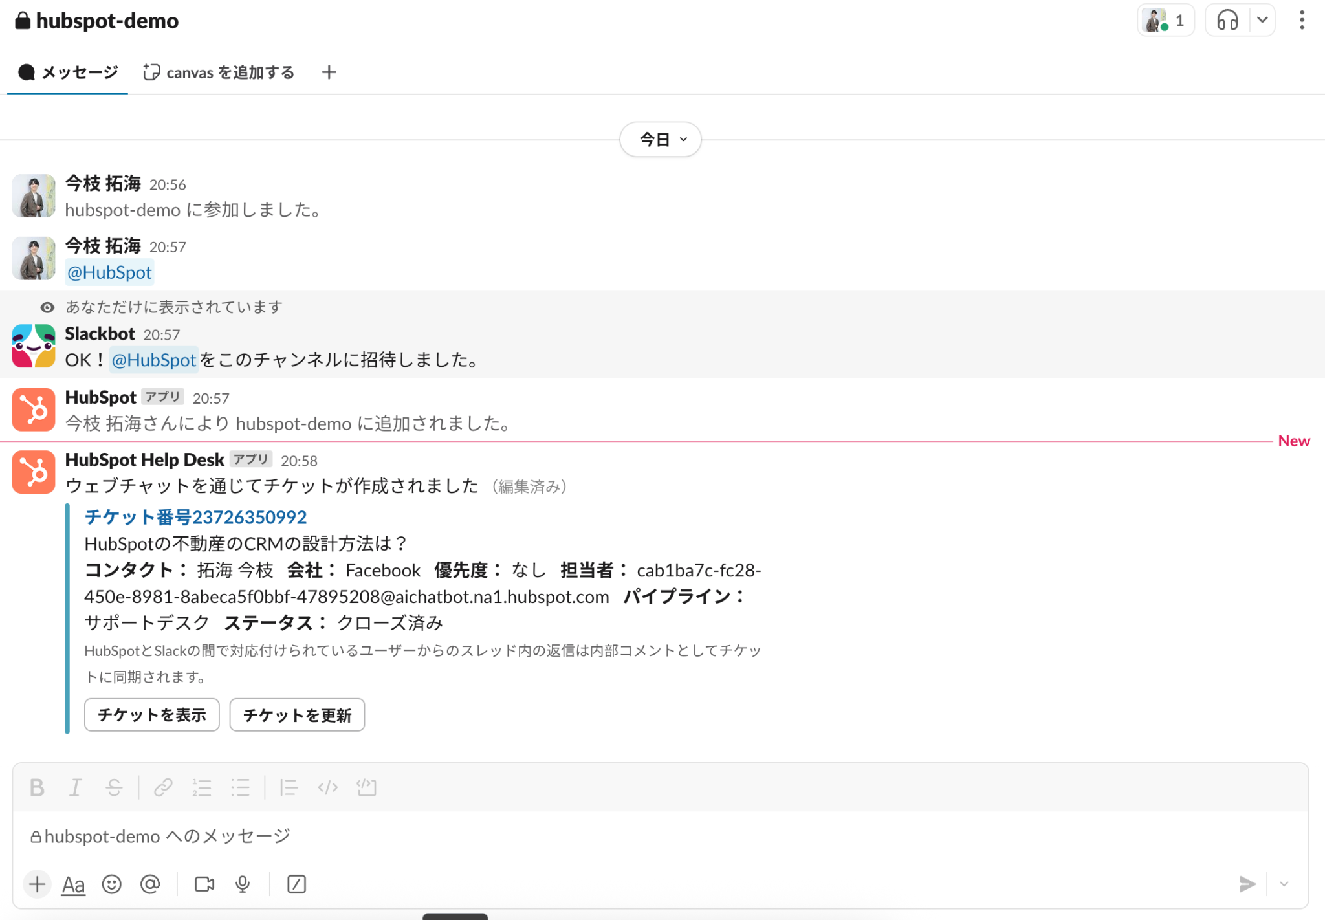
Task: Toggle the Aa formatting toolbar
Action: pyautogui.click(x=73, y=884)
